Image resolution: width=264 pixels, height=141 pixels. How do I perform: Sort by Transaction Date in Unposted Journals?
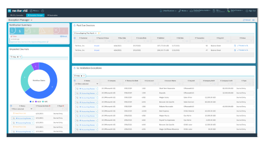[43, 106]
